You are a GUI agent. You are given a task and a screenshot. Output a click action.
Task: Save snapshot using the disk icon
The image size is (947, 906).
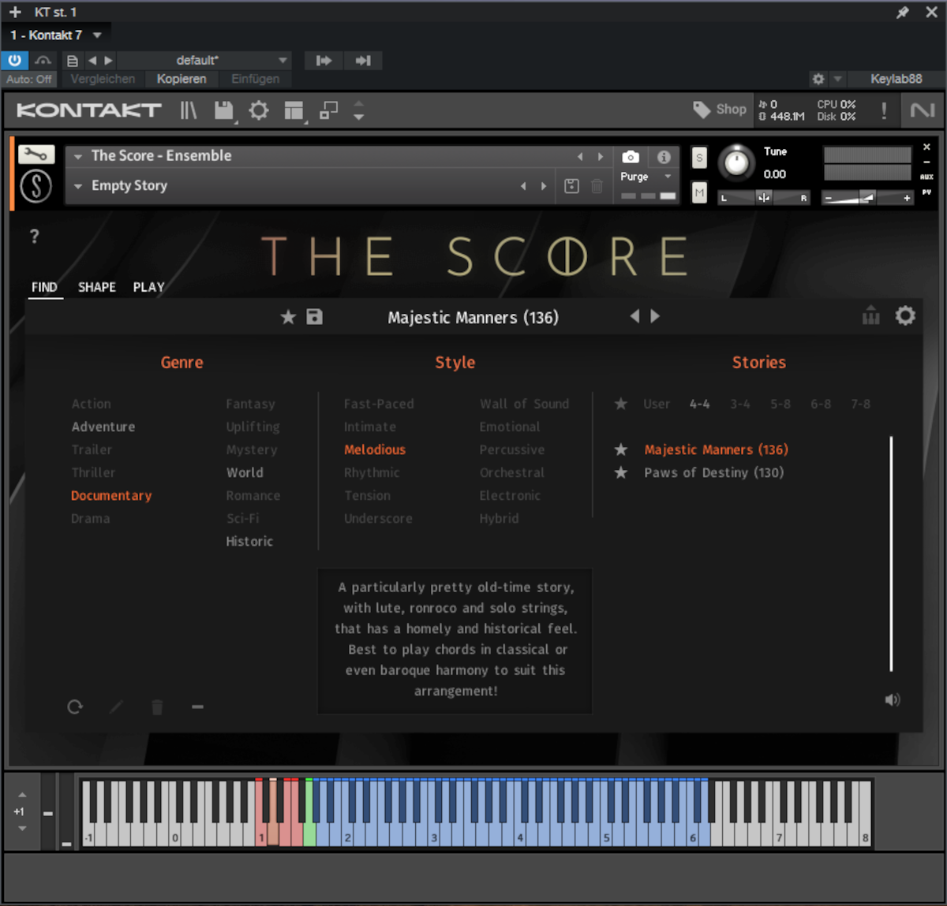(572, 186)
